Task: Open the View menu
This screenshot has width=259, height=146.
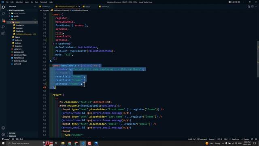Action: click(x=27, y=2)
